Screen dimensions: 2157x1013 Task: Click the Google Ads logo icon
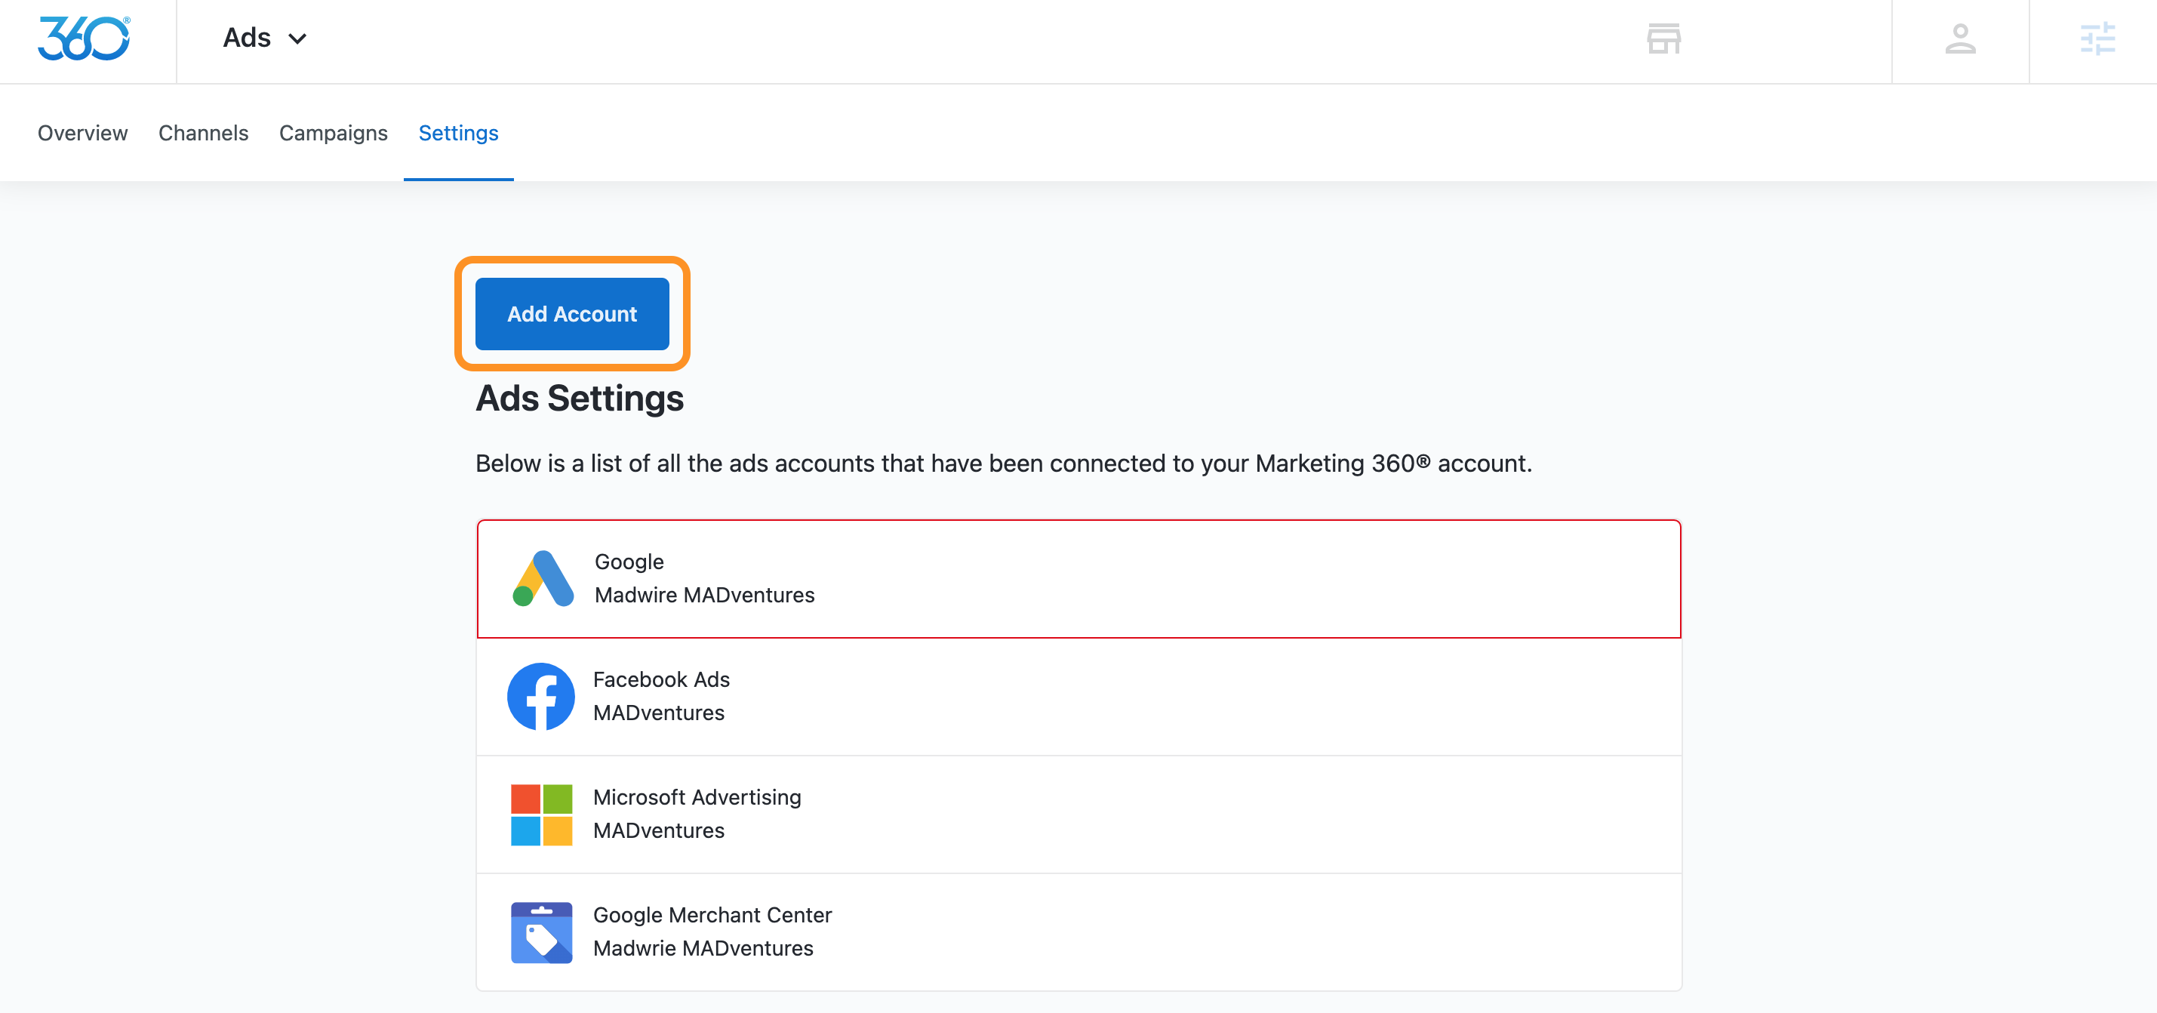(x=543, y=578)
